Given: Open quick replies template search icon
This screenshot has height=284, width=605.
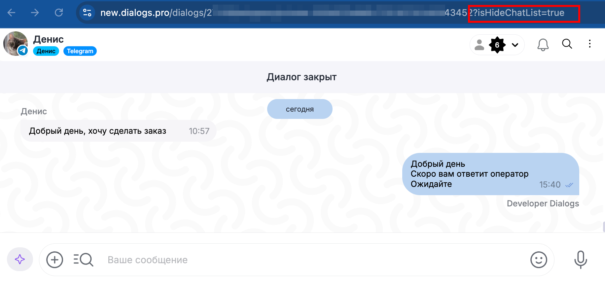Looking at the screenshot, I should 83,260.
